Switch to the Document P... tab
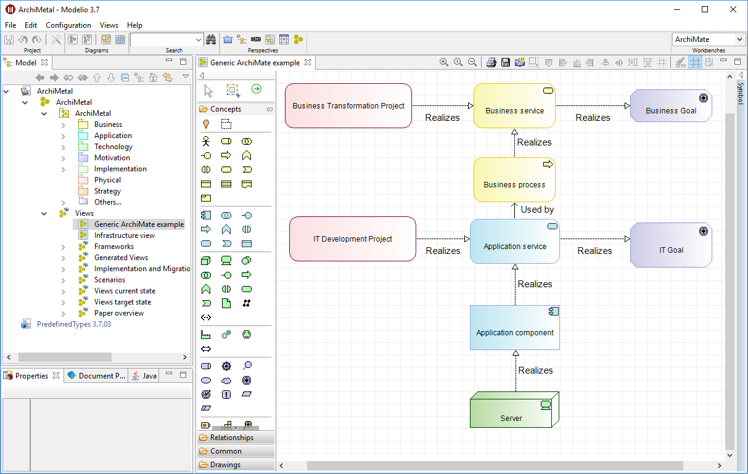Screen dimensions: 748x474 (96, 375)
